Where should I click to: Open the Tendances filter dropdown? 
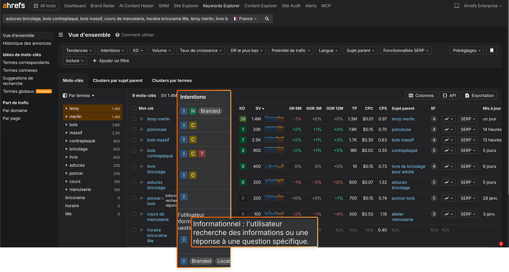79,50
